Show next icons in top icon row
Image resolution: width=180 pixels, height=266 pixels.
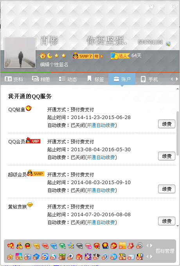click(151, 246)
